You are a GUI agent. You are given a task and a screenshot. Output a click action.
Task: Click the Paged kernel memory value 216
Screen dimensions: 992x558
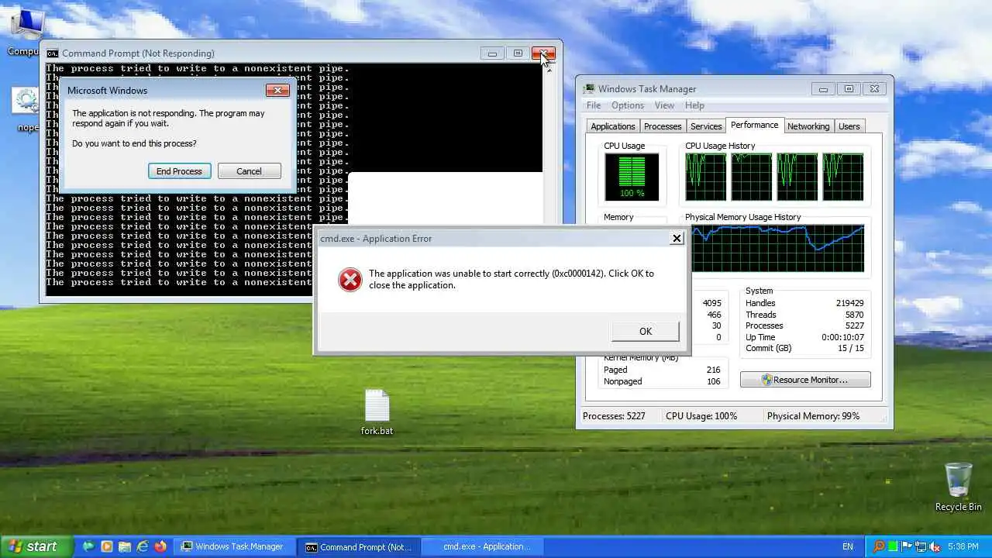pos(713,370)
